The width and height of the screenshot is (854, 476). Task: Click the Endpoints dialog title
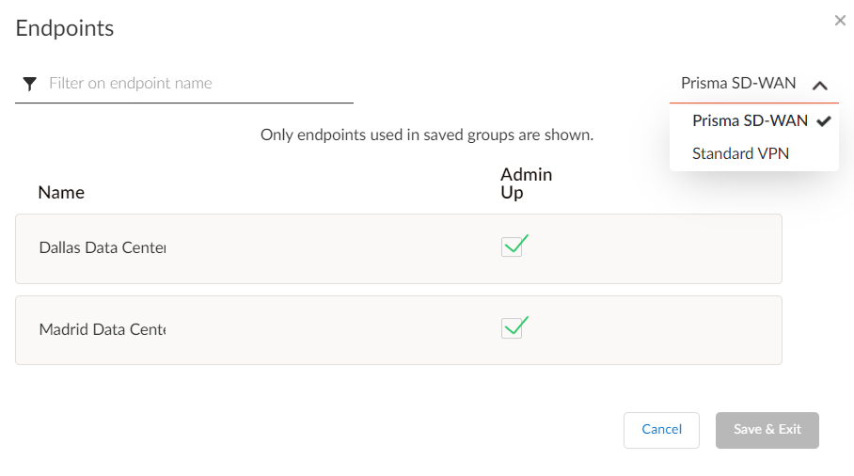pyautogui.click(x=65, y=28)
